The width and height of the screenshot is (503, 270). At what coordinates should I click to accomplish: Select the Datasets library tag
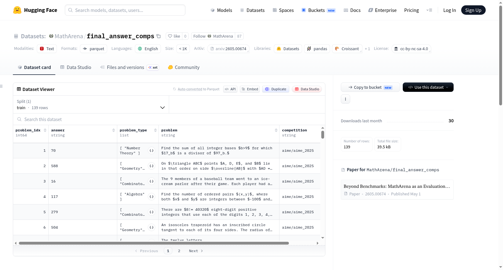[x=288, y=49]
